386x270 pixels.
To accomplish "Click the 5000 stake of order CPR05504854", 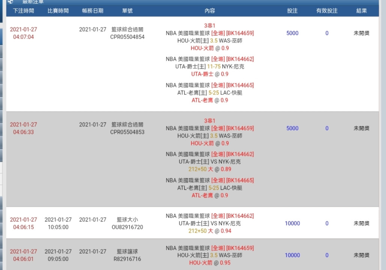I will [292, 33].
